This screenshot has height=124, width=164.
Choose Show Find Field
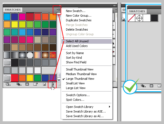coord(76,62)
